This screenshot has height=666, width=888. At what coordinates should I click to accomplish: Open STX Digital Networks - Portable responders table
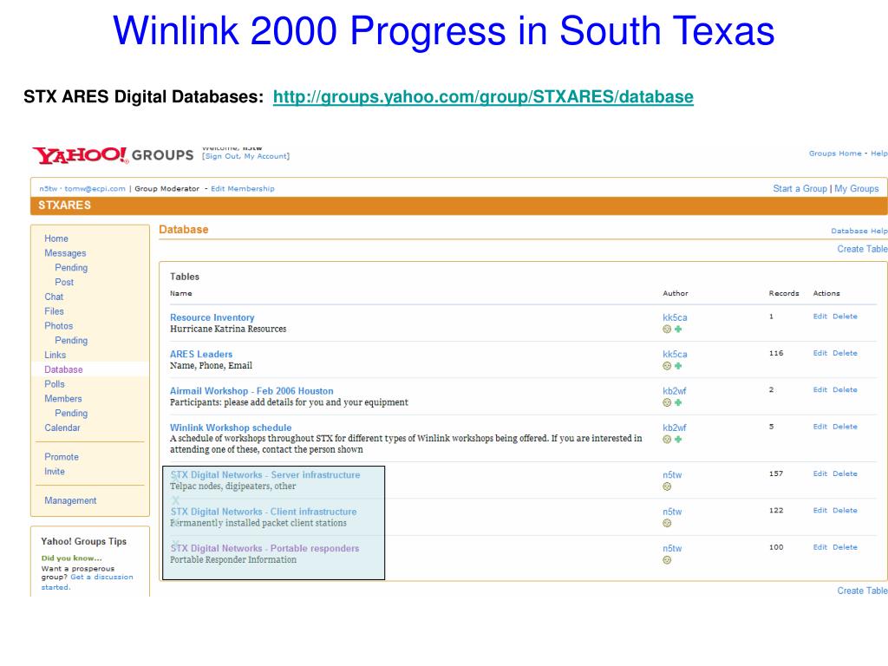click(x=264, y=549)
